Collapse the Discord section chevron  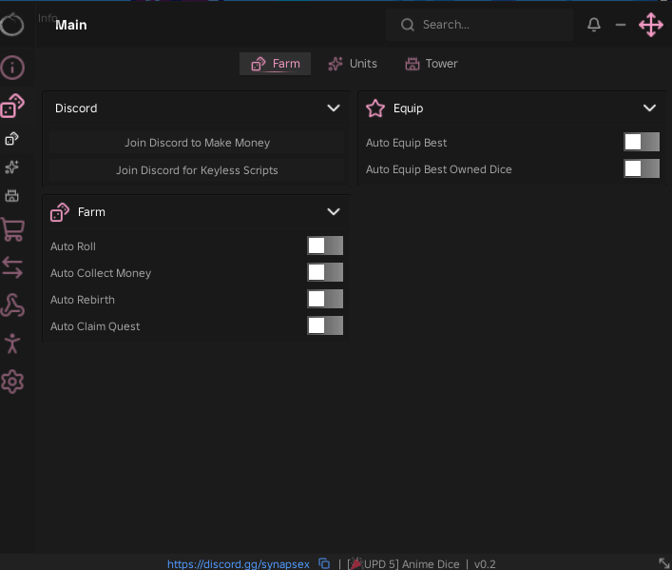[x=334, y=108]
